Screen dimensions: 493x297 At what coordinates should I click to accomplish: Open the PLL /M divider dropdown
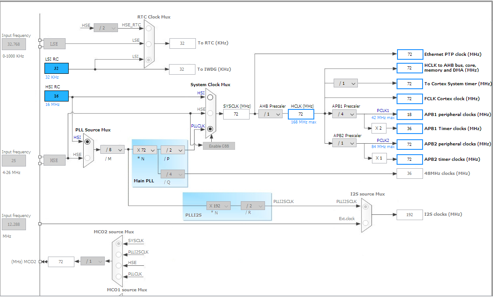112,150
